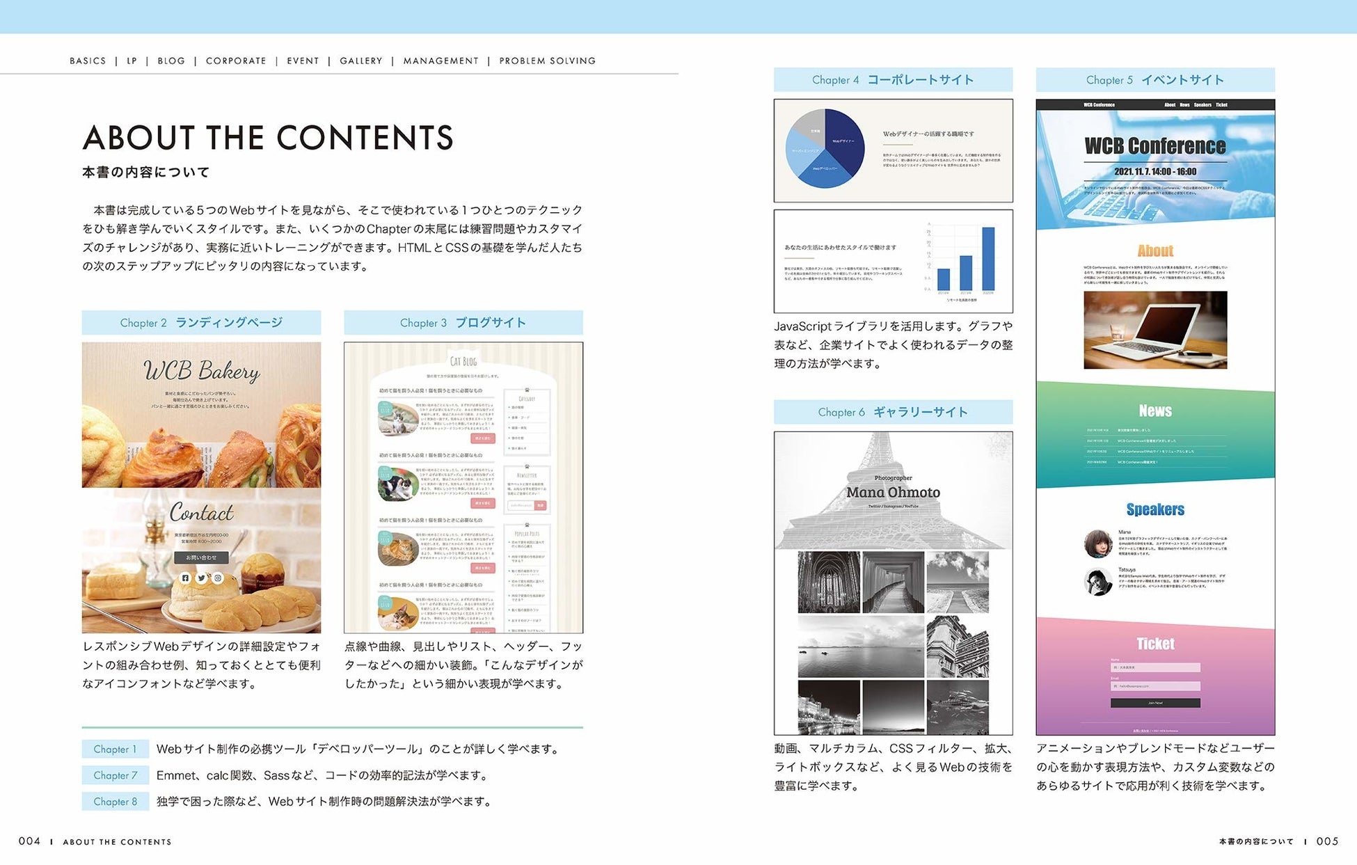Image resolution: width=1357 pixels, height=865 pixels.
Task: Click Mana's round speaker avatar
Action: [x=1098, y=543]
